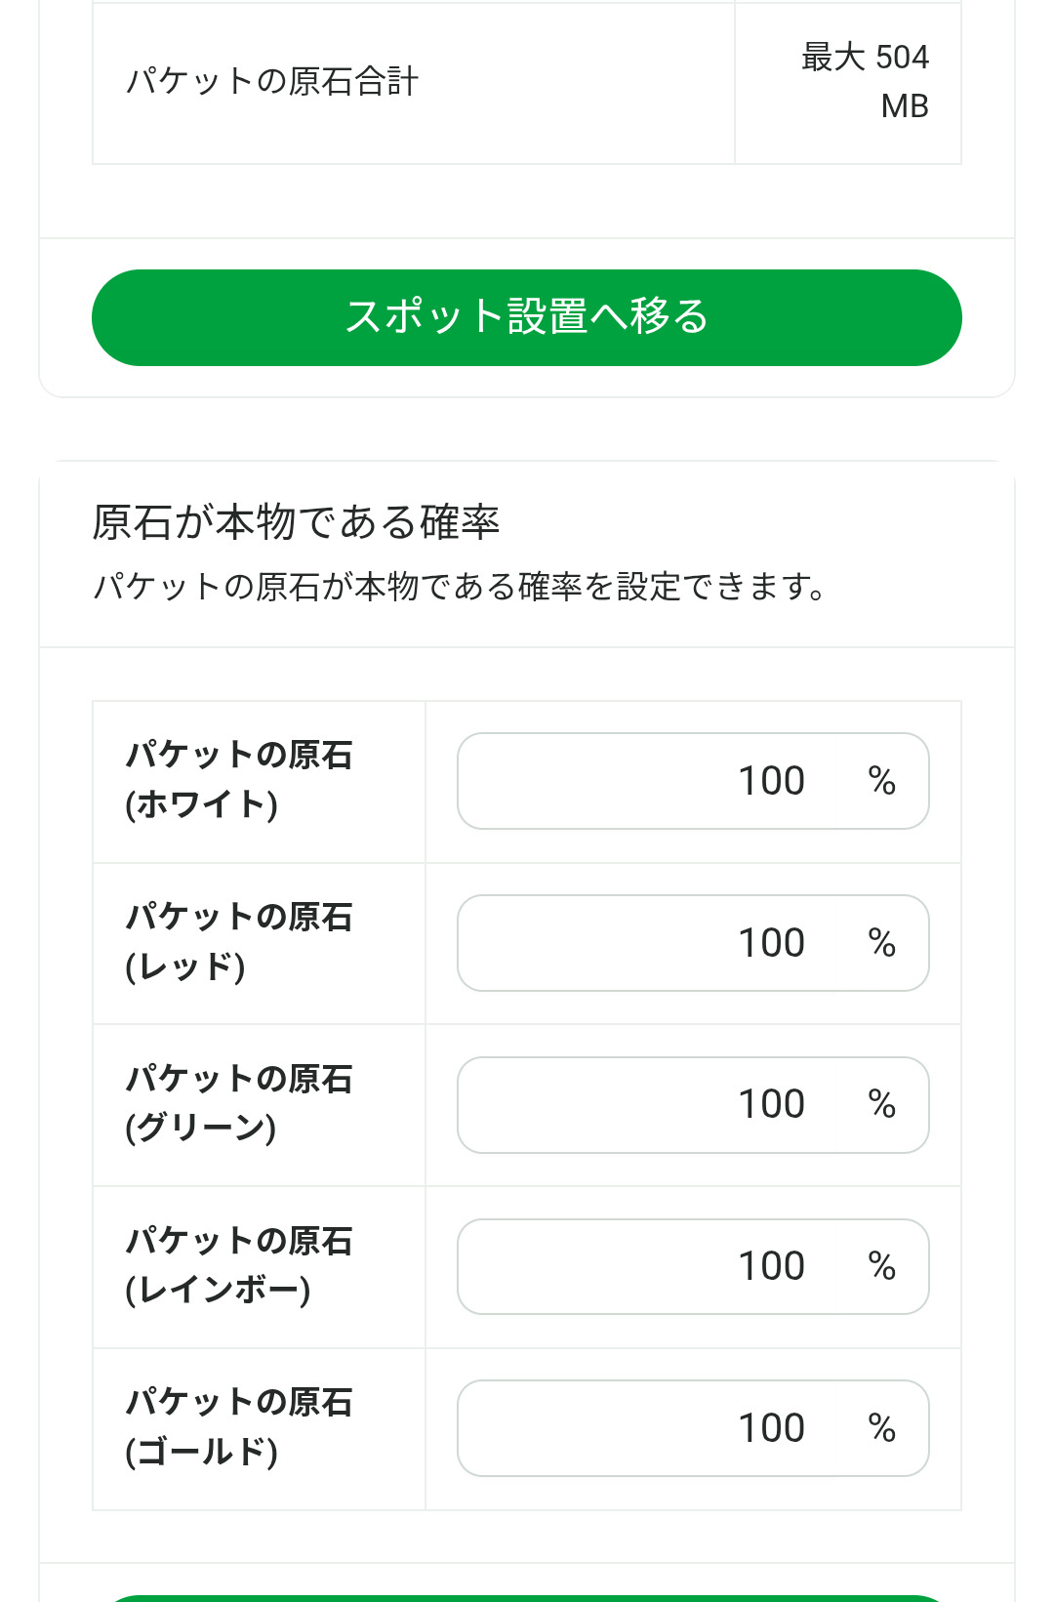Screen dimensions: 1054x1602
Task: Select the パケットの原石(ゴールド) row label
Action: point(239,1427)
